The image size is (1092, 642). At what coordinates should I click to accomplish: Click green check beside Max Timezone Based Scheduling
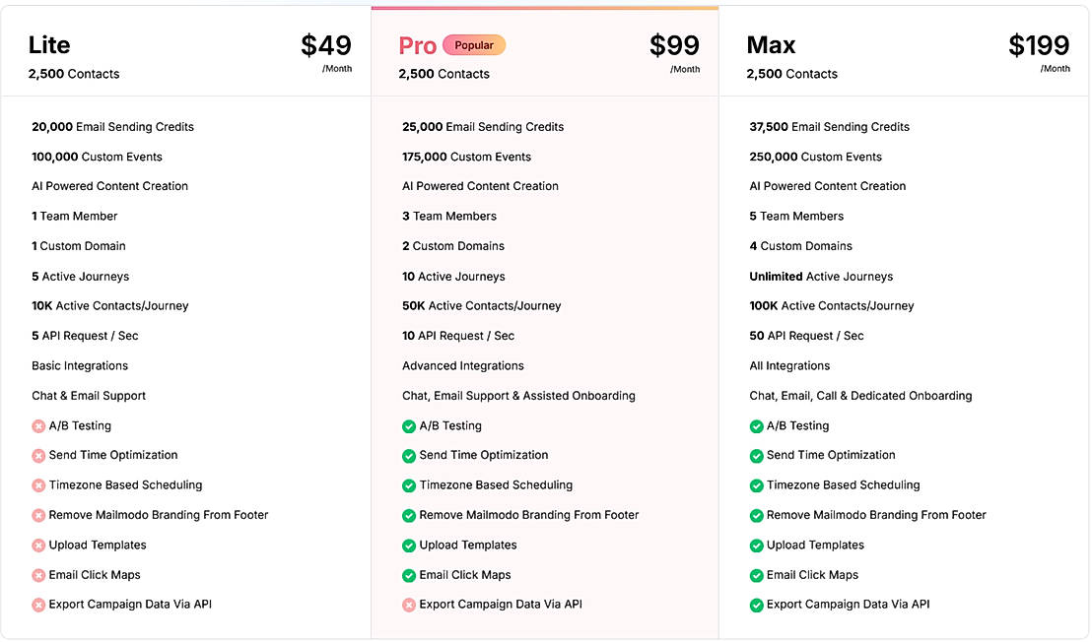(x=757, y=485)
